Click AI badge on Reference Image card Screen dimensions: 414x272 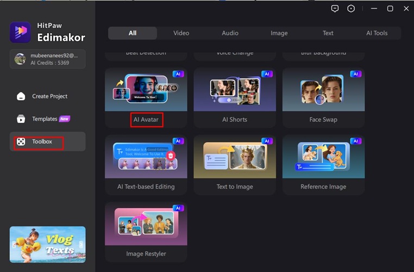click(356, 141)
